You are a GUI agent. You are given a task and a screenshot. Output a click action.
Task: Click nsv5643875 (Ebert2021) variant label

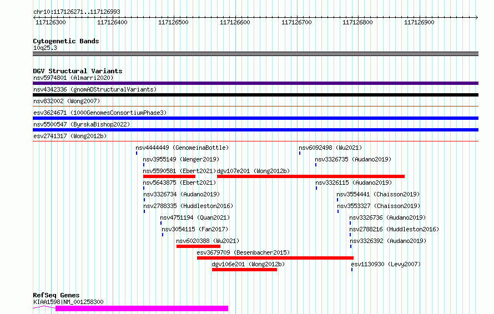[x=179, y=183]
